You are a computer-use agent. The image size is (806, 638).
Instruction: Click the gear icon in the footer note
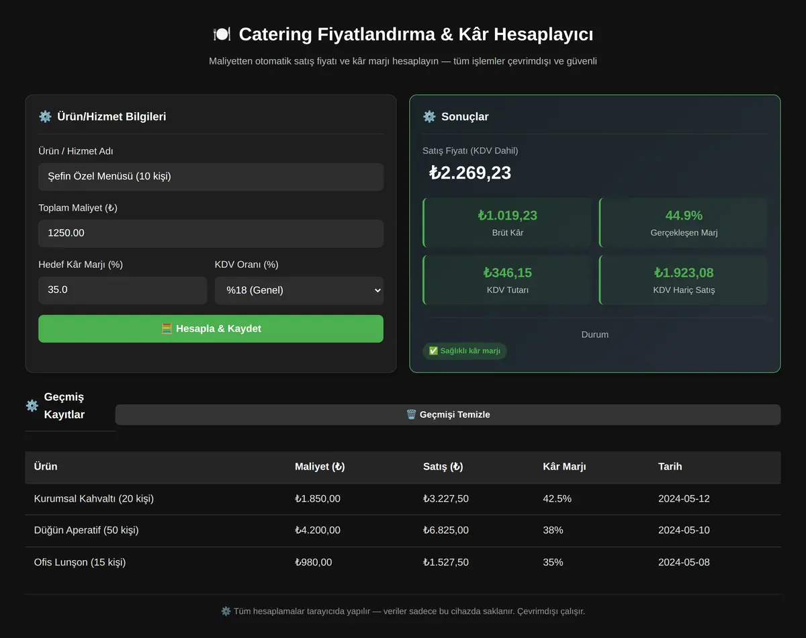(226, 611)
